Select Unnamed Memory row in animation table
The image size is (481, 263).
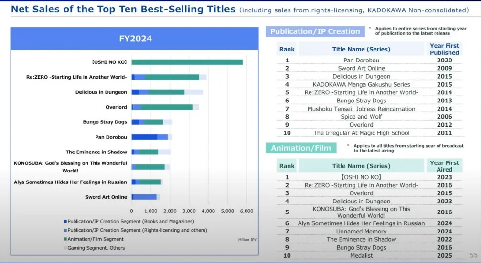click(x=361, y=231)
